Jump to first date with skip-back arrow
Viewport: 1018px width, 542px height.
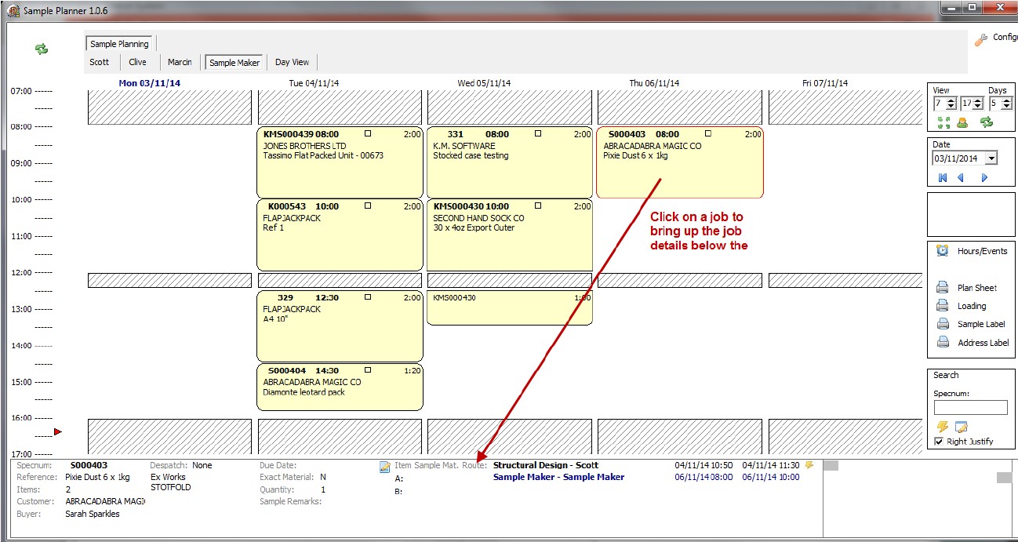point(943,178)
